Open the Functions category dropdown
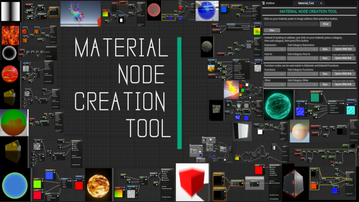This screenshot has height=202, width=359. 275,74
